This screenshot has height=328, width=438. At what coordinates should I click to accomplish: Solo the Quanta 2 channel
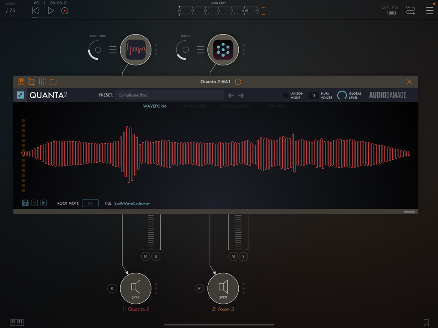(x=156, y=257)
